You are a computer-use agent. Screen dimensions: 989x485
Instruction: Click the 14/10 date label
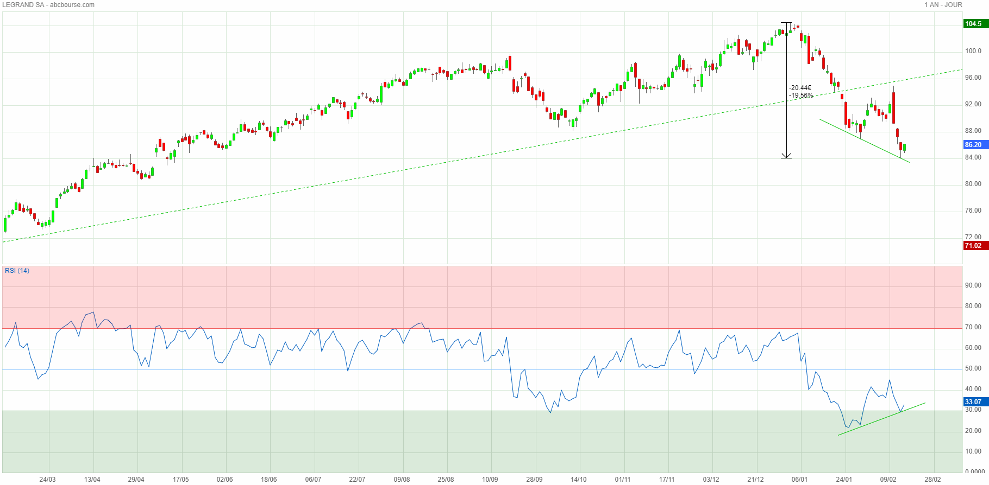[579, 480]
